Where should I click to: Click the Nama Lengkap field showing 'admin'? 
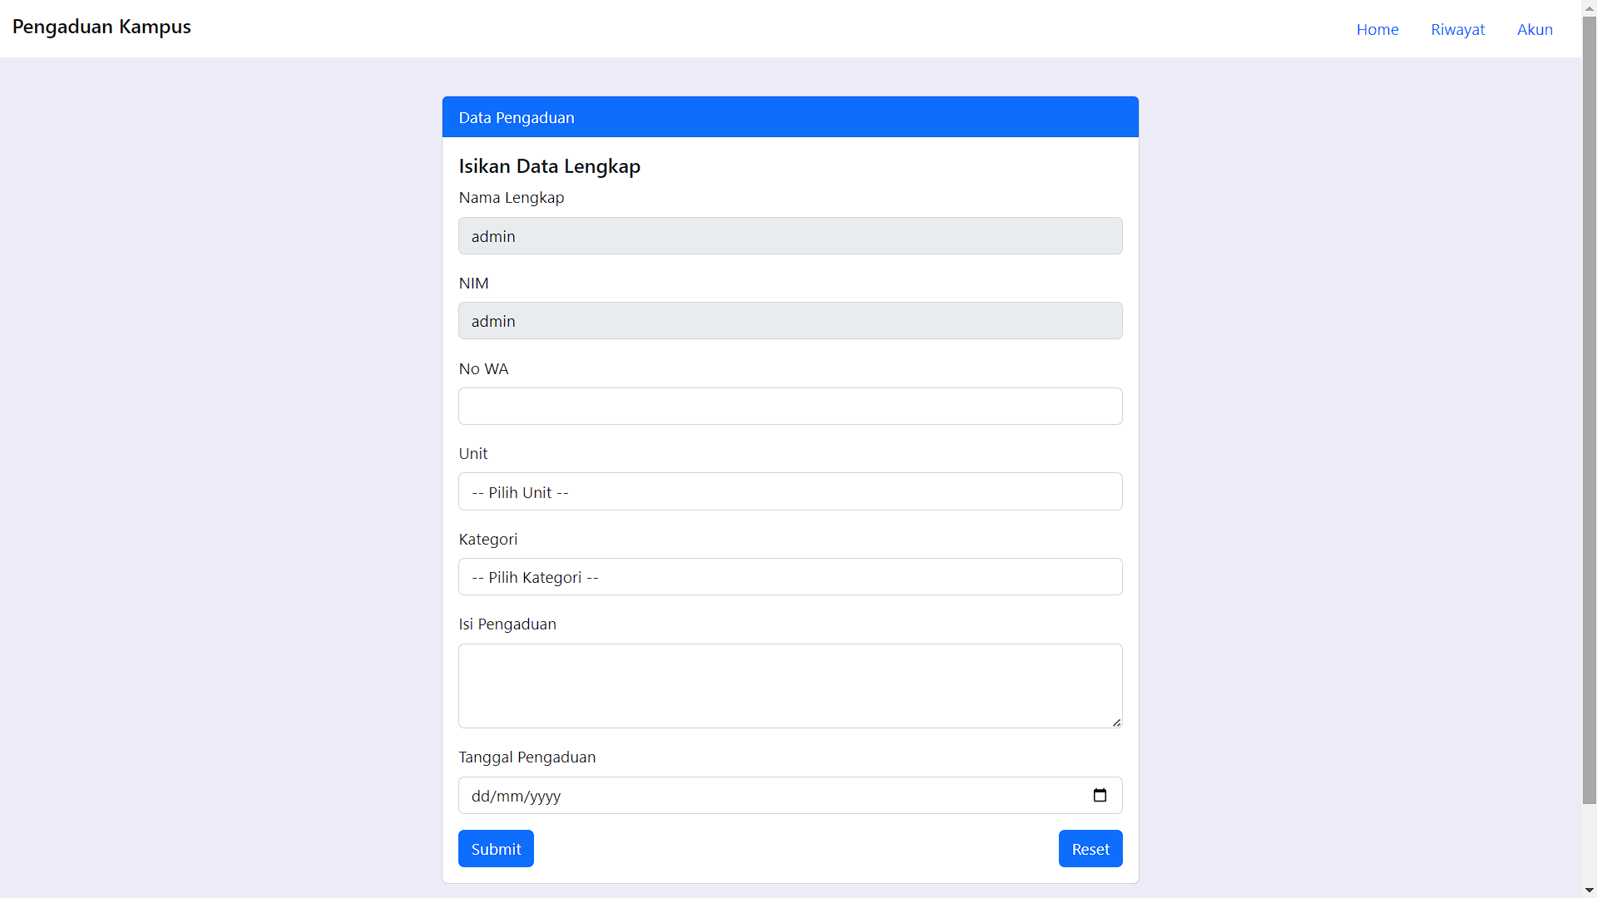pyautogui.click(x=789, y=235)
